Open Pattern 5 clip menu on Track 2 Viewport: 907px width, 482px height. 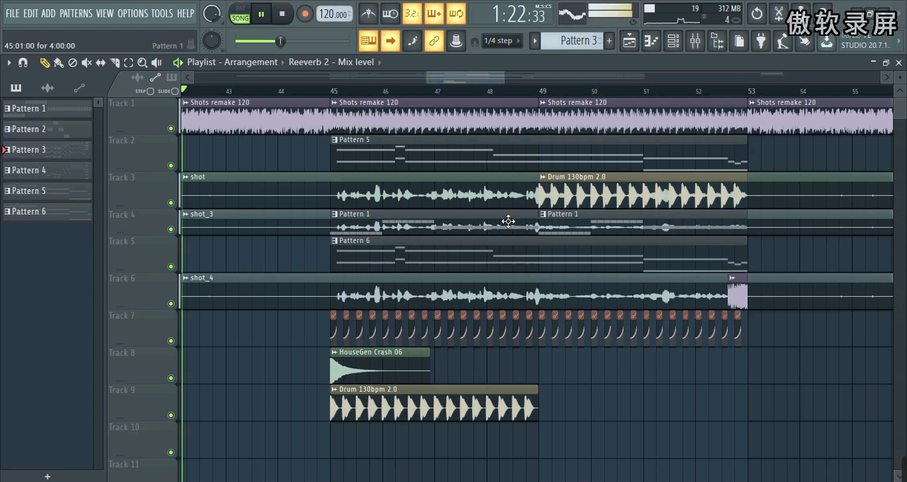[x=335, y=139]
